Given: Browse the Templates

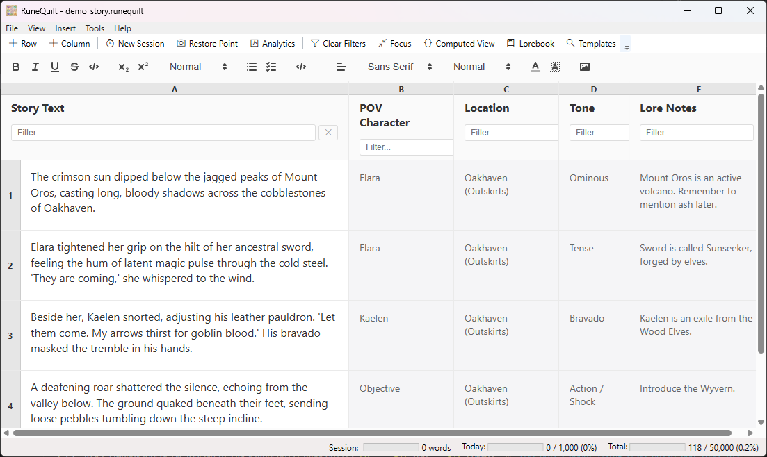Looking at the screenshot, I should (x=590, y=43).
